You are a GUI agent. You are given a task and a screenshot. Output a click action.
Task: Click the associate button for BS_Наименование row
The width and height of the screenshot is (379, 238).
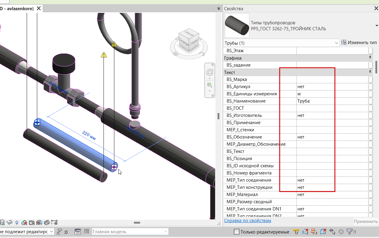[x=371, y=101]
